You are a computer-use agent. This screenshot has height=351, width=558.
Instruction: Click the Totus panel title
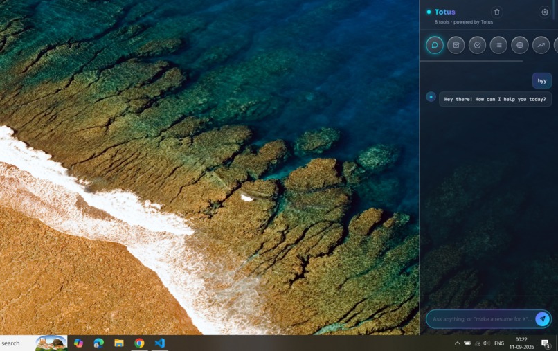tap(445, 12)
